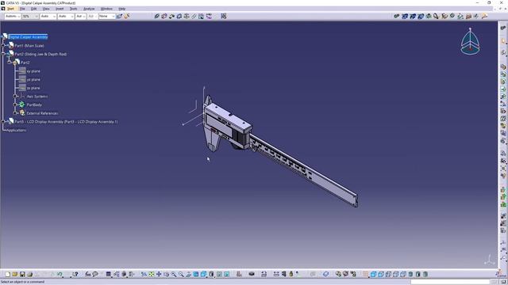Expand the Axis Systems node
The image size is (508, 285).
(x=15, y=97)
